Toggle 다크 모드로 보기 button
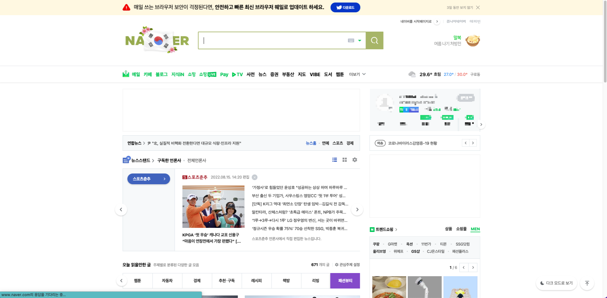The width and height of the screenshot is (607, 298). [x=556, y=283]
